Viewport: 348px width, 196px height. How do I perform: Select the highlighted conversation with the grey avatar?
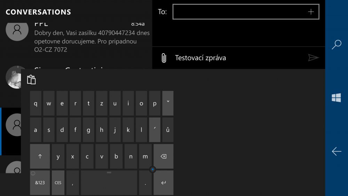11,131
